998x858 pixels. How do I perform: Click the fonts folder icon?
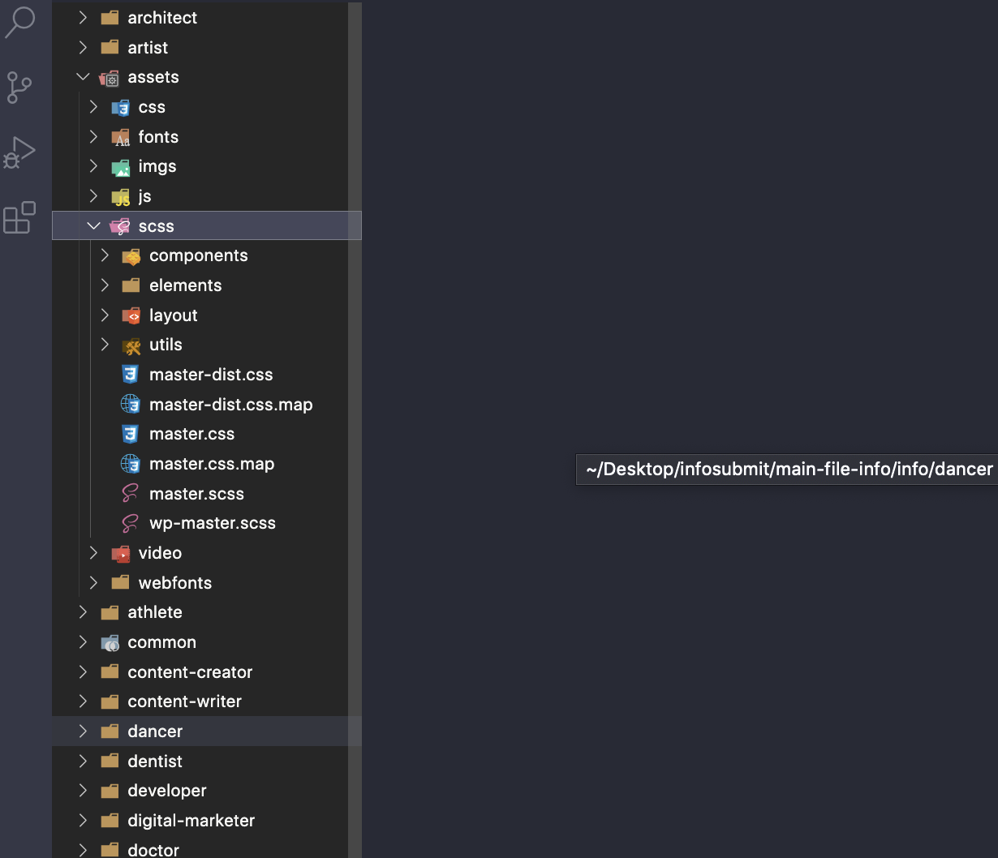[120, 137]
